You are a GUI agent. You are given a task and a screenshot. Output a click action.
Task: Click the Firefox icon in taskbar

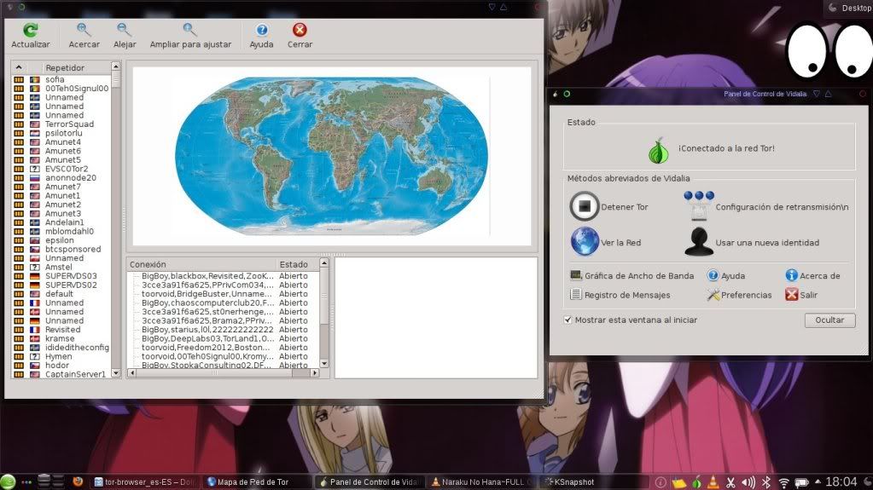[78, 481]
